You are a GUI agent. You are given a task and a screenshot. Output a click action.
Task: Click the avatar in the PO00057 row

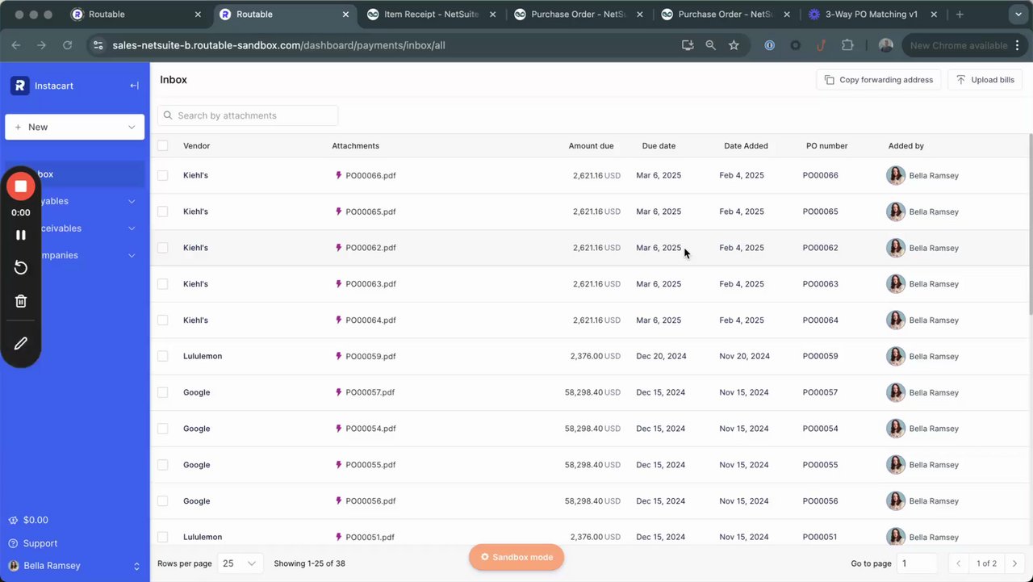[896, 392]
